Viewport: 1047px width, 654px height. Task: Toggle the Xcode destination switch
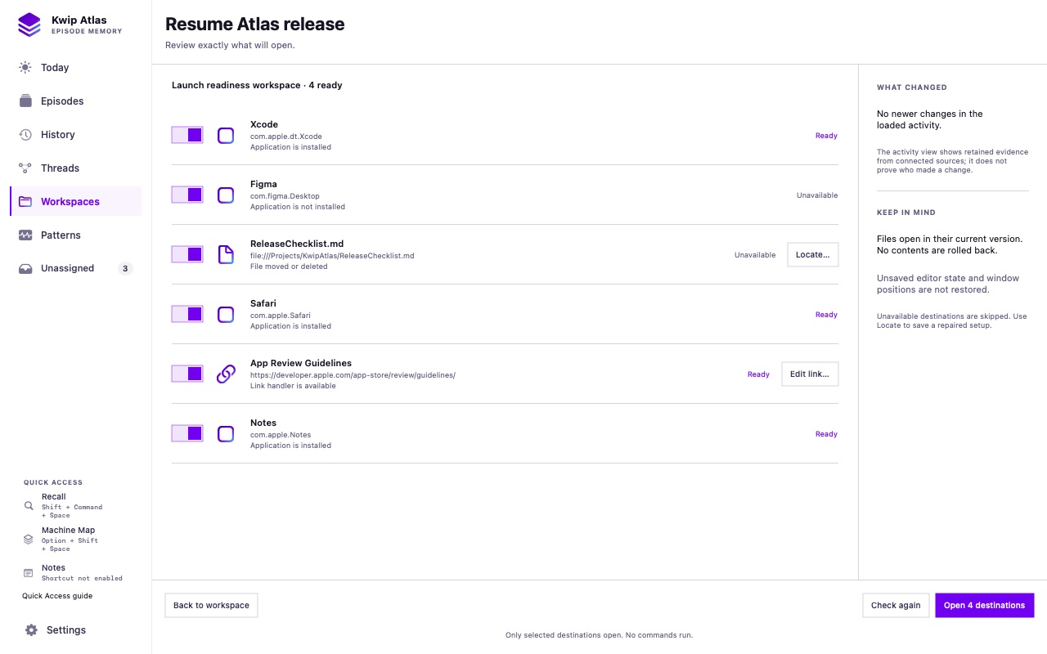tap(187, 135)
